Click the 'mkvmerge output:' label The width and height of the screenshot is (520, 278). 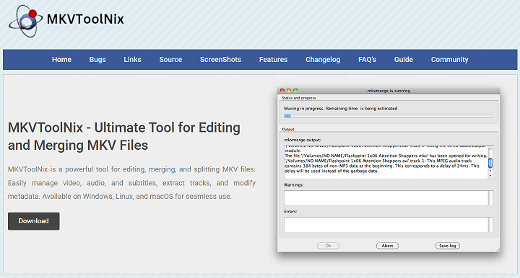pyautogui.click(x=303, y=140)
